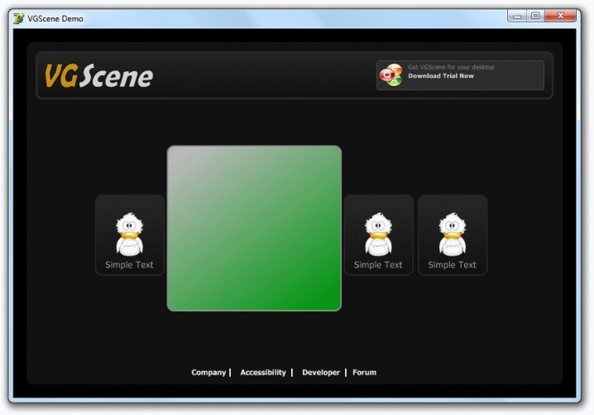This screenshot has height=415, width=594.
Task: Click 'Simple Text' label just right of green panel
Action: click(378, 265)
